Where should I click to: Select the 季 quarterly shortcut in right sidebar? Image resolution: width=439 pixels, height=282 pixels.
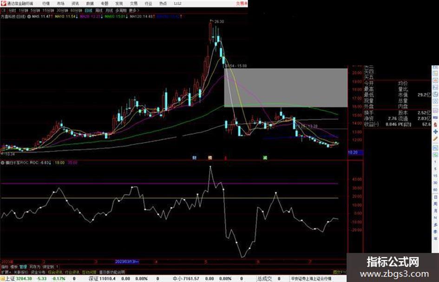click(435, 232)
